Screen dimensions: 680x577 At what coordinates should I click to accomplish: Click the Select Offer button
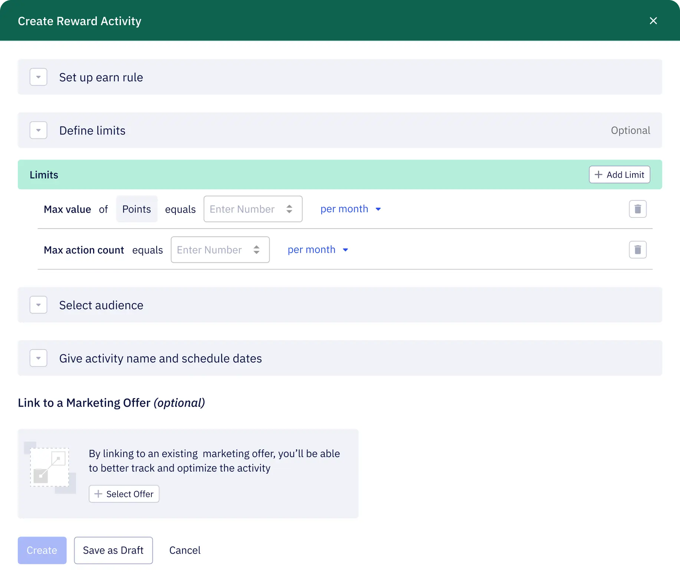(x=124, y=494)
